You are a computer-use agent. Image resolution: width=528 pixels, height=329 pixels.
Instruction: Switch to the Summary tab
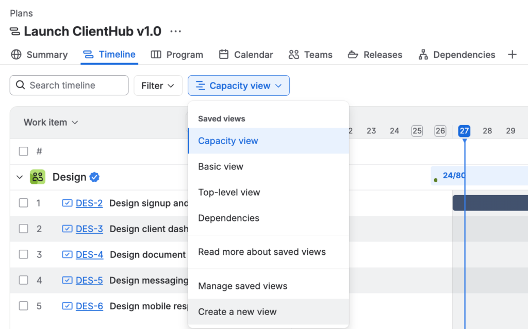(x=39, y=55)
